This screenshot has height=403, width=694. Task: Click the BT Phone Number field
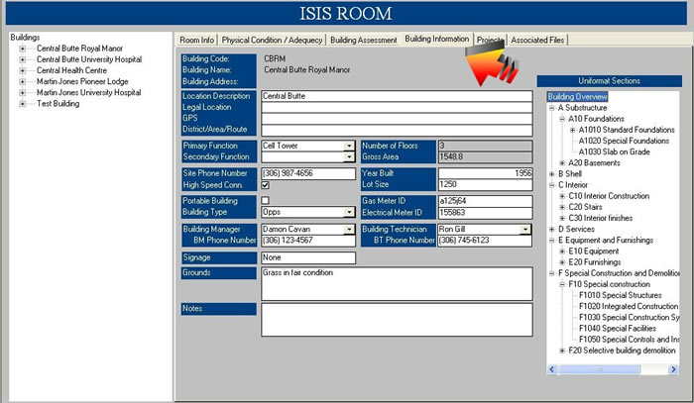click(485, 241)
